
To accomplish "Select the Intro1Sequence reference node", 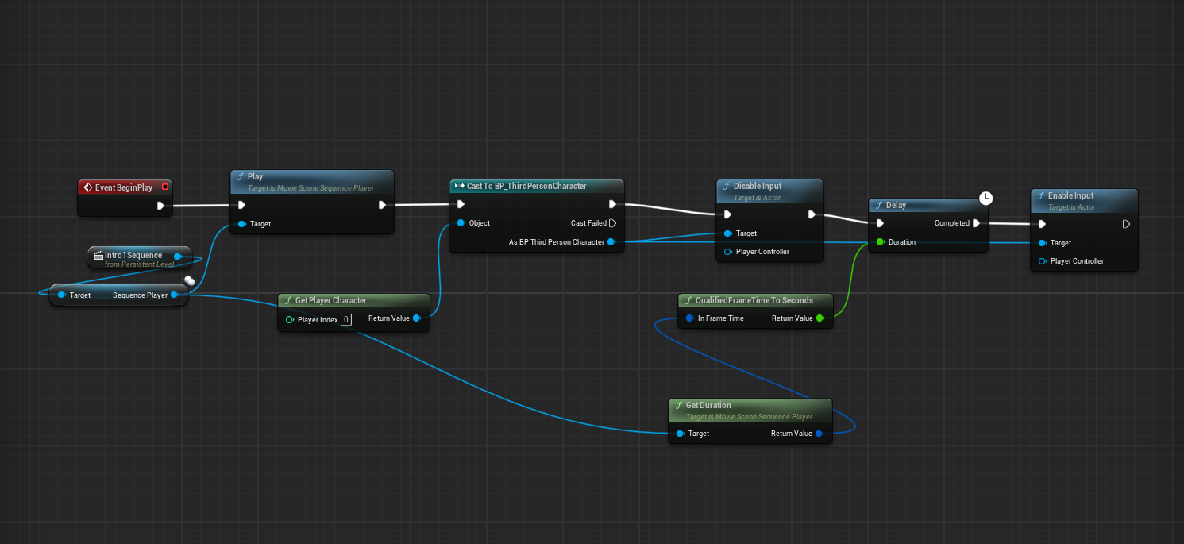I will [133, 256].
